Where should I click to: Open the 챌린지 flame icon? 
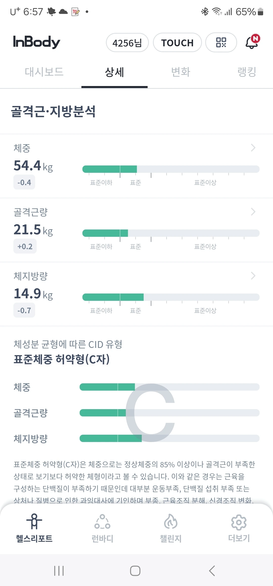(171, 522)
